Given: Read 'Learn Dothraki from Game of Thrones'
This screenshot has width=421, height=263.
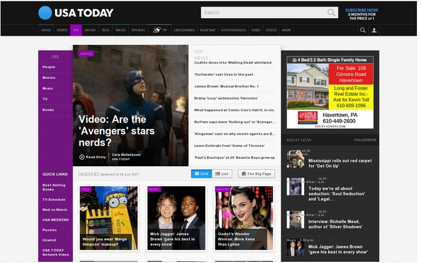Looking at the screenshot, I should pyautogui.click(x=230, y=146).
